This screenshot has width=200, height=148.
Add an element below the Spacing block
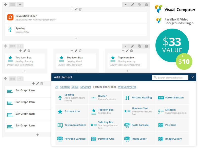click(76, 38)
